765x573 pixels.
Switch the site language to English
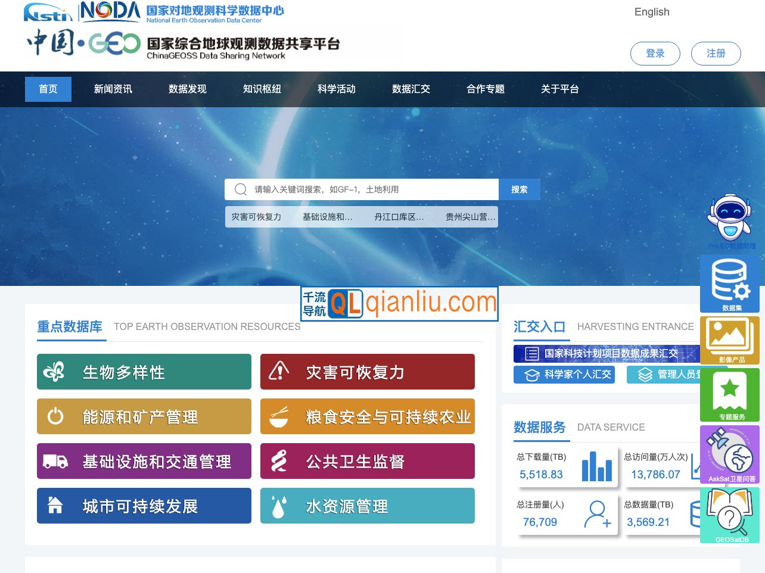click(651, 12)
